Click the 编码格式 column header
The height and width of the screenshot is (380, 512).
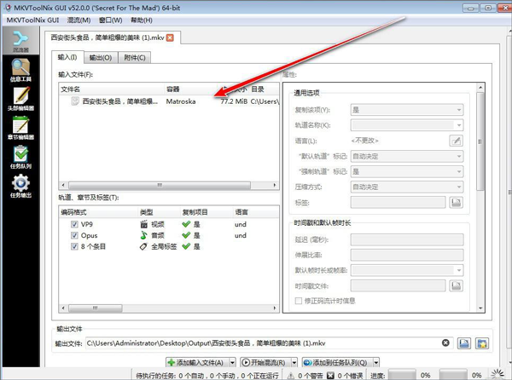[x=98, y=212]
